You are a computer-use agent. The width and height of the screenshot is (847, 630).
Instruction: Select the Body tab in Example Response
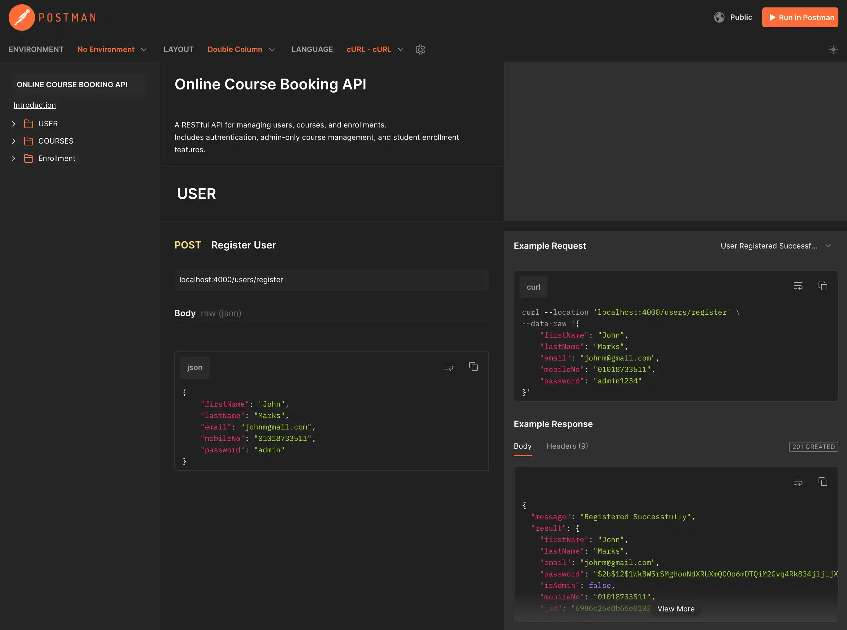pyautogui.click(x=522, y=446)
